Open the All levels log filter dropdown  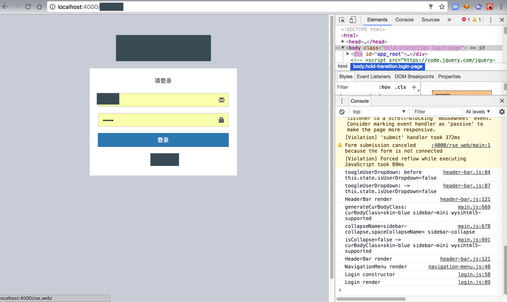[478, 112]
